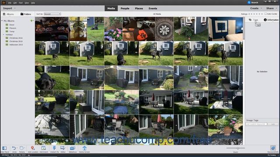Switch to the Places tab
The height and width of the screenshot is (157, 280).
tap(139, 8)
